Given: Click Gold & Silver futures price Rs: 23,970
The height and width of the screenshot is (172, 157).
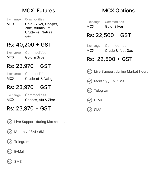Looking at the screenshot, I should click(29, 66).
